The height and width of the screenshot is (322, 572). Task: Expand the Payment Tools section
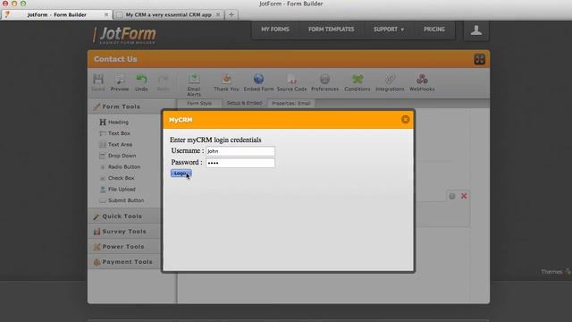[x=124, y=262]
